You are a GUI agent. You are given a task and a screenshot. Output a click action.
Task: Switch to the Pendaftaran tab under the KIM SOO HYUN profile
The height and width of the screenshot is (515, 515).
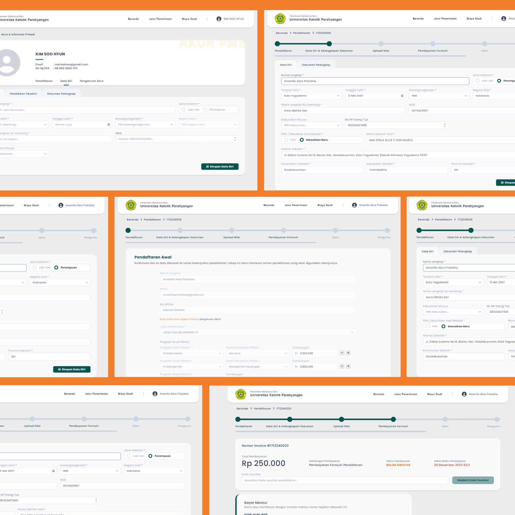click(44, 81)
